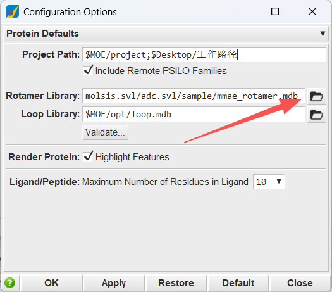Close window using title bar X
The height and width of the screenshot is (292, 332).
(x=312, y=11)
